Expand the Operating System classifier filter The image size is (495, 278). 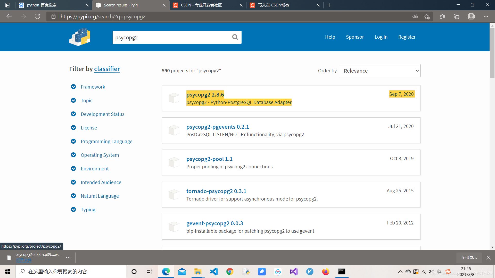[100, 155]
